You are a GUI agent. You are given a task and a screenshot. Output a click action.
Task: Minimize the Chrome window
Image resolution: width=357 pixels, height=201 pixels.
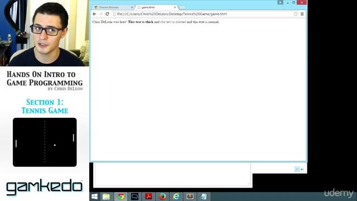tap(288, 2)
